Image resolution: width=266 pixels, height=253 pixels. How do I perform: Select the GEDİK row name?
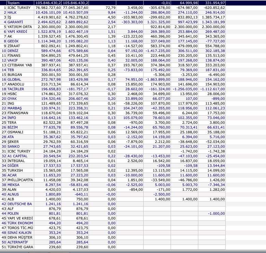(x=13, y=41)
